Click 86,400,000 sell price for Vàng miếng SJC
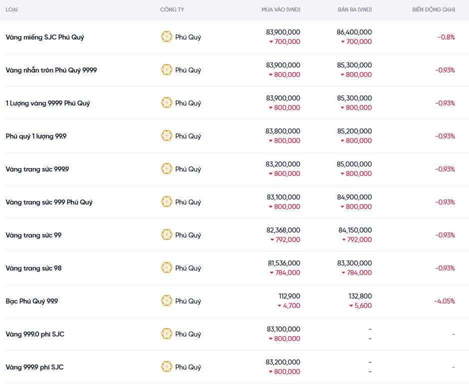 [x=355, y=32]
